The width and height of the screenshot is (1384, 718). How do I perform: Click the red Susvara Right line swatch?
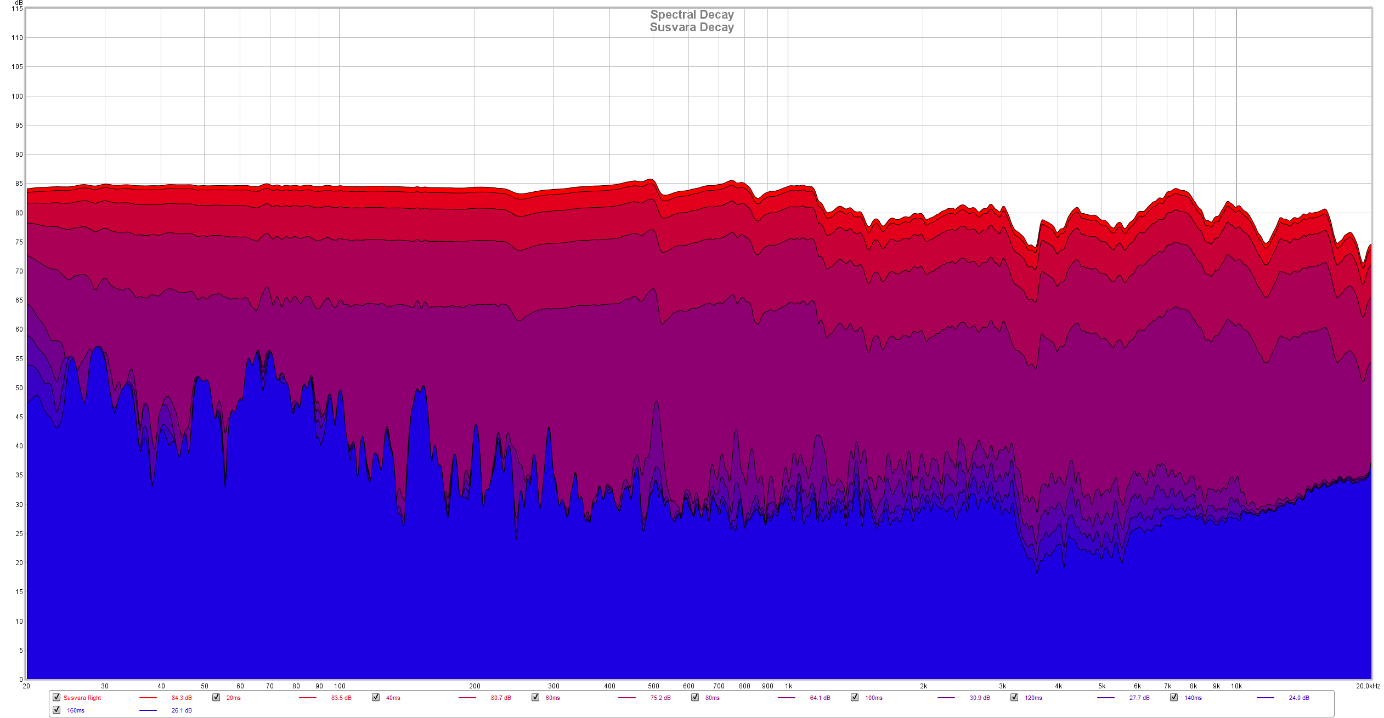point(148,698)
